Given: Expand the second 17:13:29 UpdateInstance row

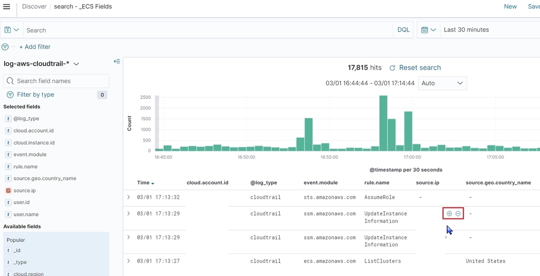Looking at the screenshot, I should (x=128, y=237).
